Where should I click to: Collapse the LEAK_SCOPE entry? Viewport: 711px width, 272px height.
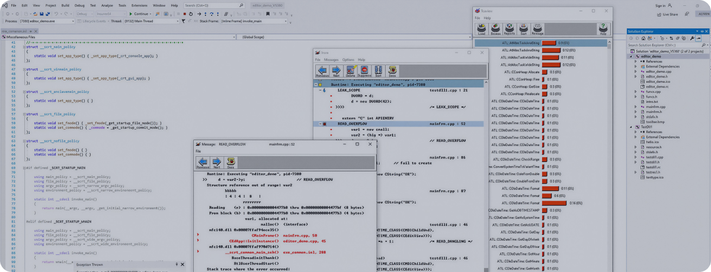click(x=321, y=90)
